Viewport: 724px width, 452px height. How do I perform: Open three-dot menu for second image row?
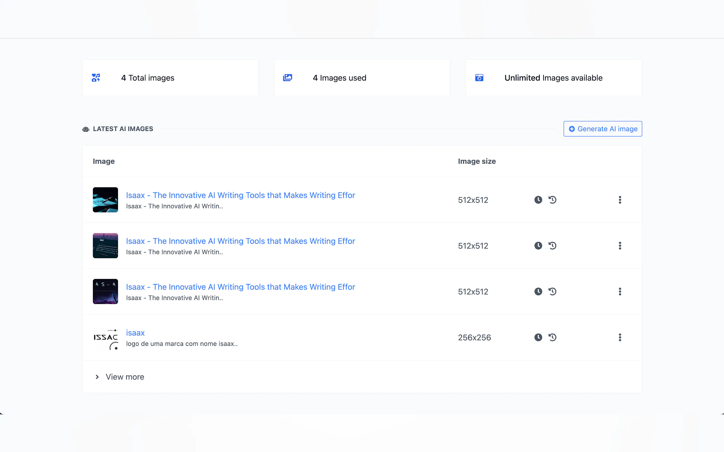(x=620, y=246)
